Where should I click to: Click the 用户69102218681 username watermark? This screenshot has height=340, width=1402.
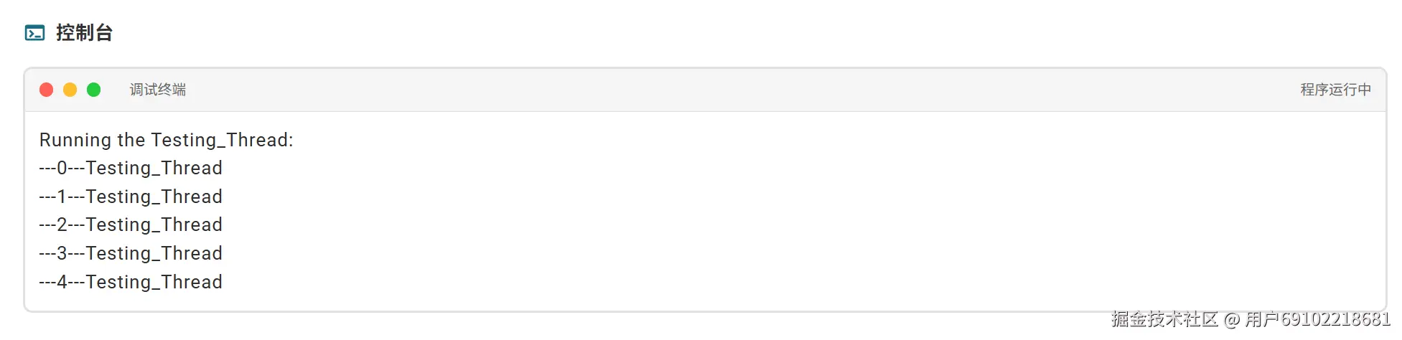(x=1318, y=319)
